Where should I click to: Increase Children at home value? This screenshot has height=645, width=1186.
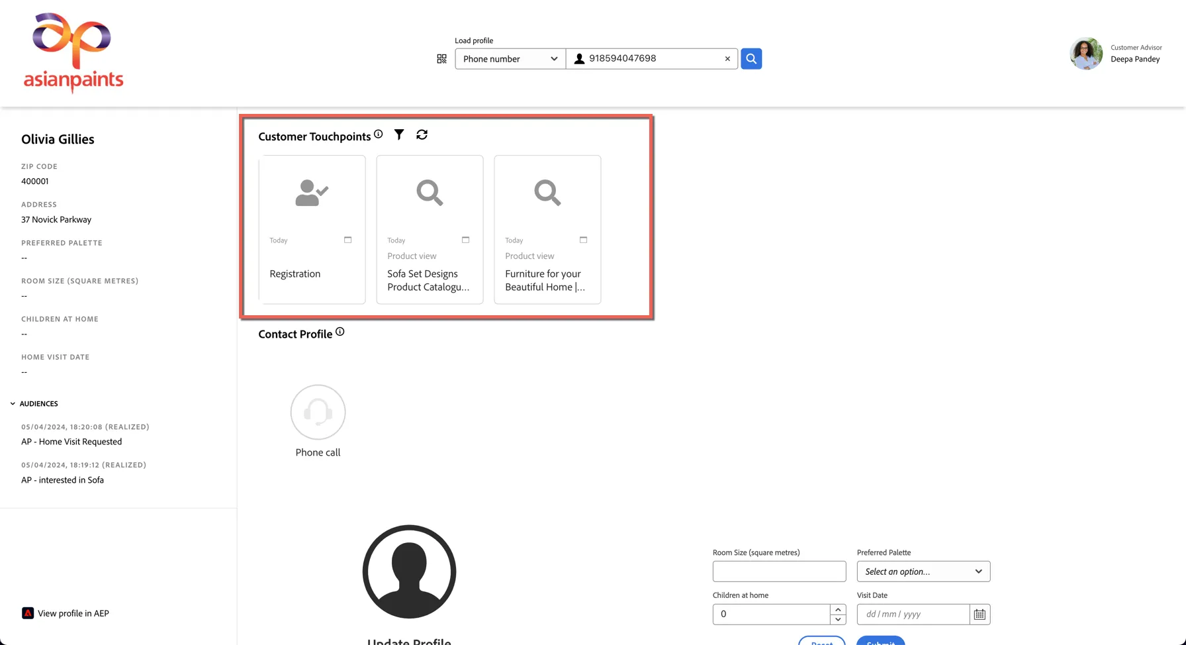click(x=838, y=609)
